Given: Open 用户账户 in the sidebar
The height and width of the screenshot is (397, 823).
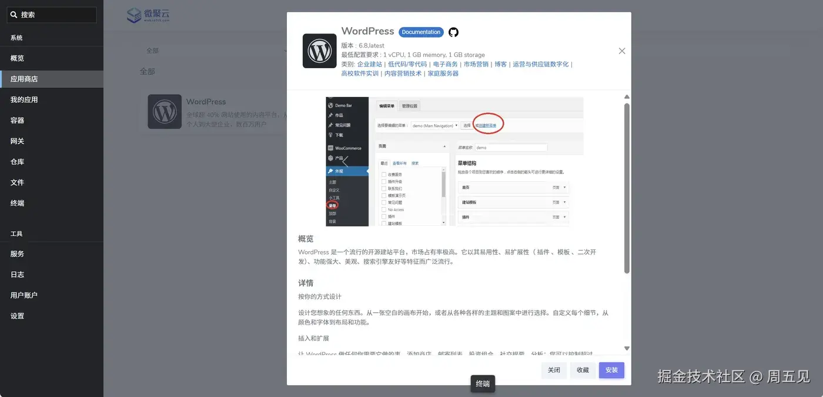Looking at the screenshot, I should point(52,295).
